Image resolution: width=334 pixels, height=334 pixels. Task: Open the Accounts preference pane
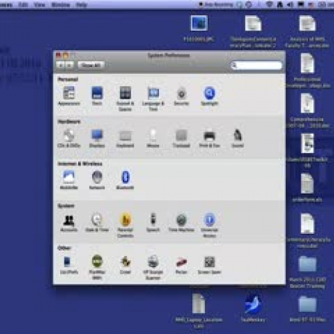point(69,222)
